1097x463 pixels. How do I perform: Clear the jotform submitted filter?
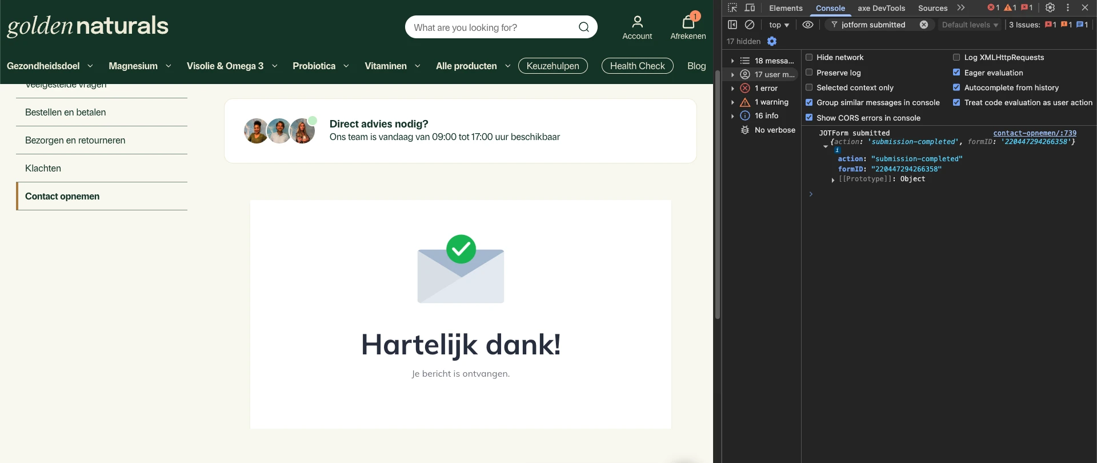924,25
